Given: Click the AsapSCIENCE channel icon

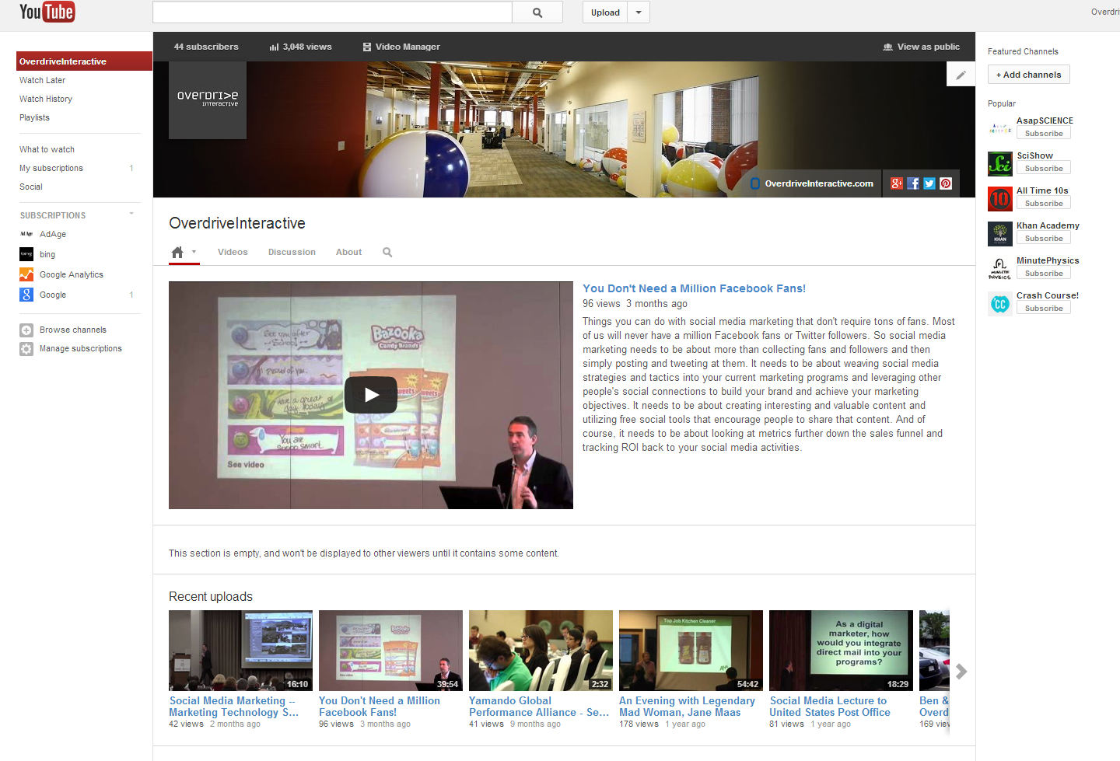Looking at the screenshot, I should [x=1000, y=129].
